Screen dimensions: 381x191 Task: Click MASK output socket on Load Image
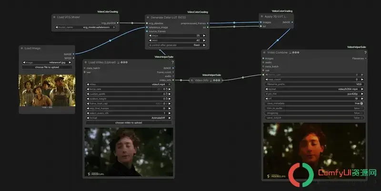point(73,58)
